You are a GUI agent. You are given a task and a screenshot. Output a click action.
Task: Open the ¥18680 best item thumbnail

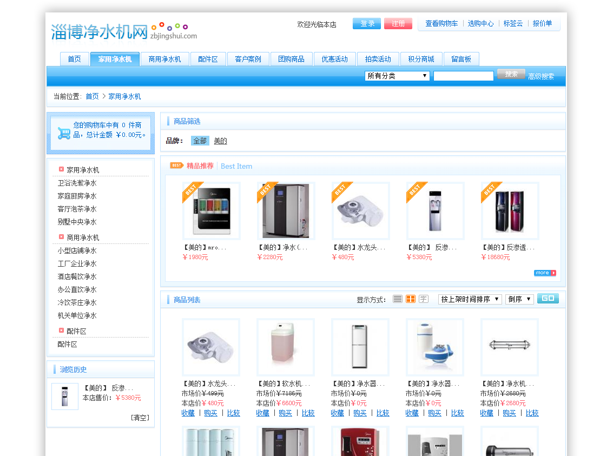(510, 210)
